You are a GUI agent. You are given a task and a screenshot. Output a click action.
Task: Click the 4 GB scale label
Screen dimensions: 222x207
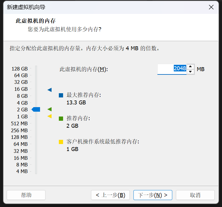pos(22,103)
